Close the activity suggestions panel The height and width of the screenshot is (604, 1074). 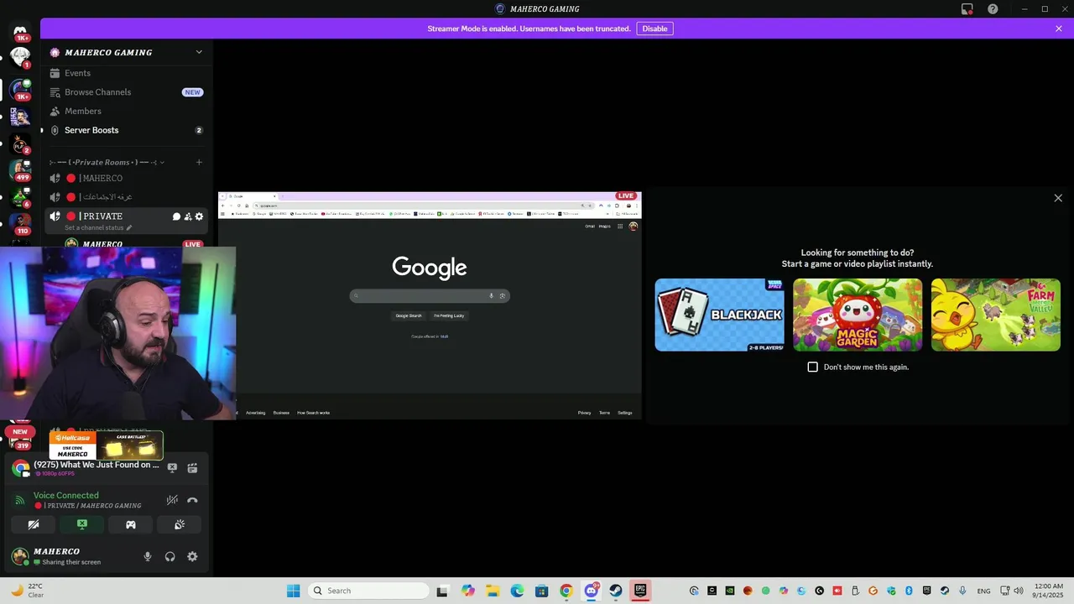tap(1058, 198)
